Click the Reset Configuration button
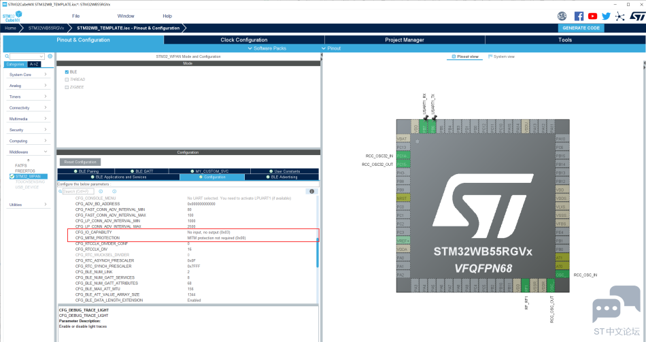646x342 pixels. click(x=80, y=162)
